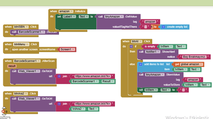Click the downward warning navigation triangle
This screenshot has height=119, width=213.
point(4,115)
